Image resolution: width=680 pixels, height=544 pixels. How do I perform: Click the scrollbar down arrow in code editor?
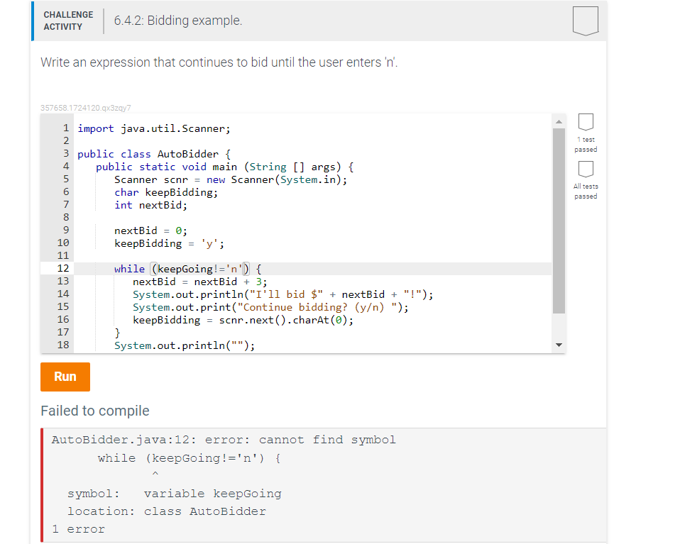tap(559, 345)
